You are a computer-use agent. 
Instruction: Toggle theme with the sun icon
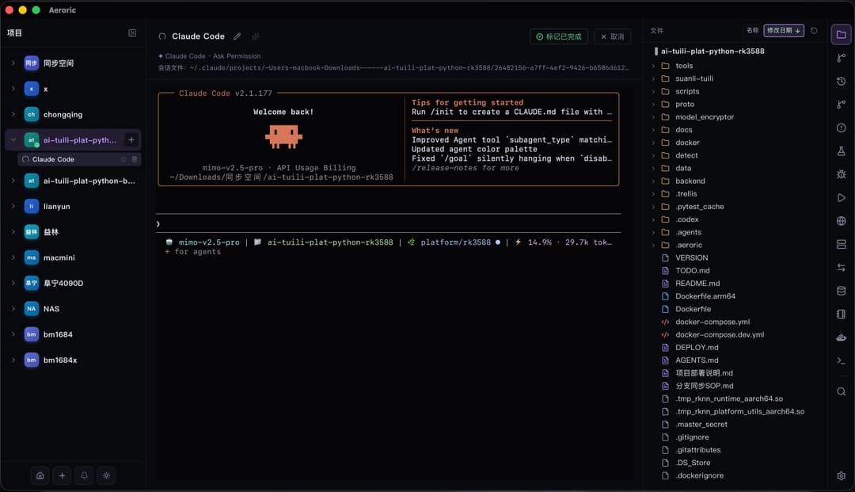point(106,475)
